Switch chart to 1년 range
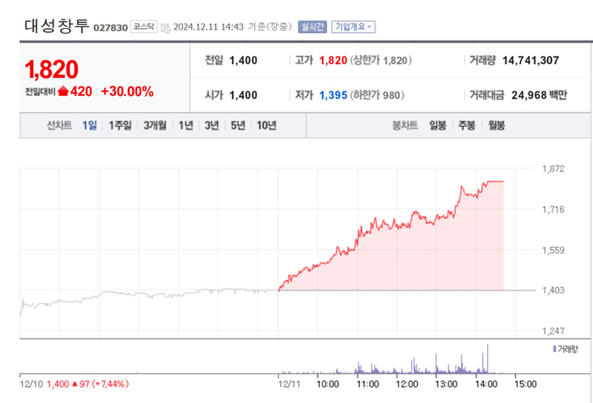The width and height of the screenshot is (593, 403). (186, 125)
